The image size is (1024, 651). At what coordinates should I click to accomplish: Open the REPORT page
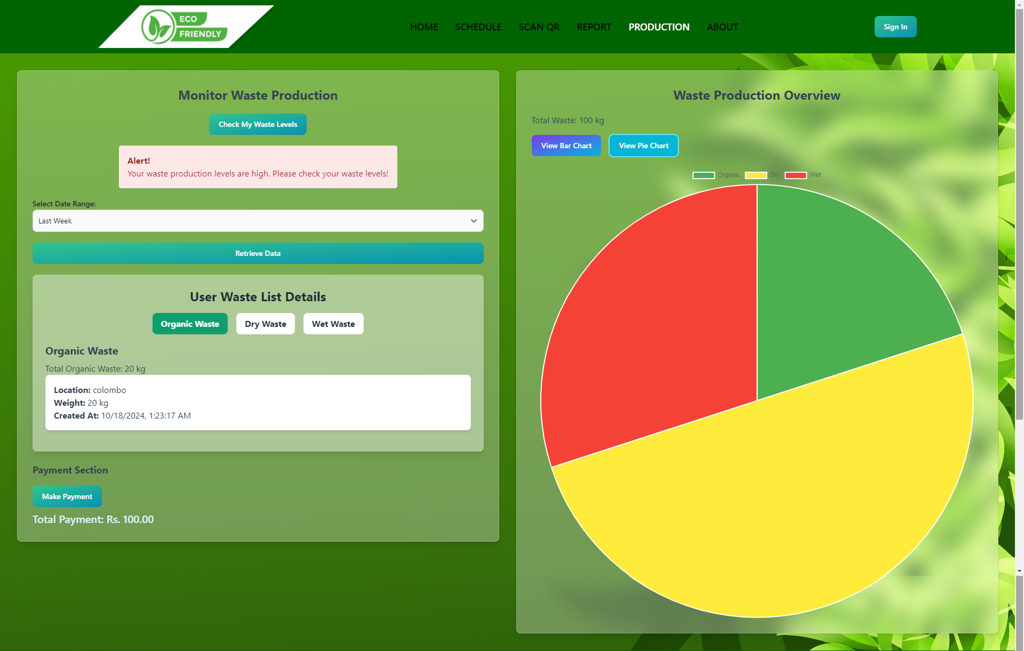(x=594, y=27)
